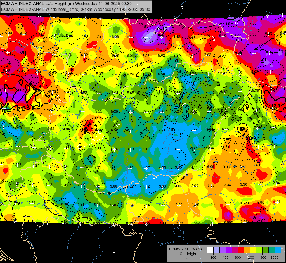Click the legend tick label '2000'
Viewport: 286px width, 263px height.
tap(275, 257)
